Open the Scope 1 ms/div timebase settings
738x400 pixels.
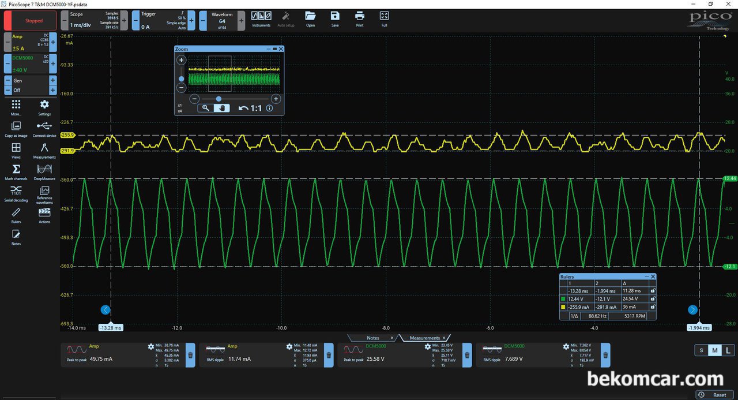[x=94, y=20]
